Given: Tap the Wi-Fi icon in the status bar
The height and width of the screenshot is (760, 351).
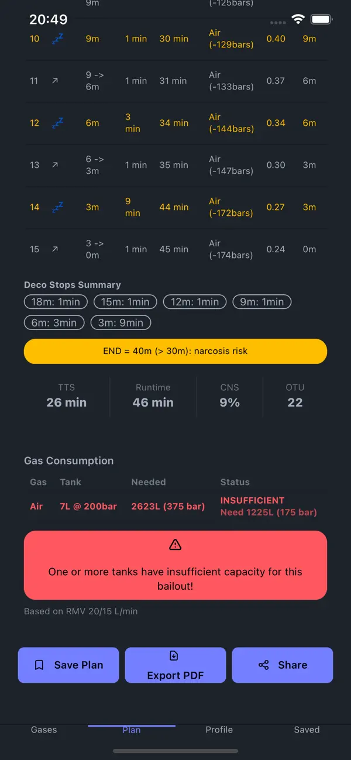Looking at the screenshot, I should pyautogui.click(x=298, y=19).
